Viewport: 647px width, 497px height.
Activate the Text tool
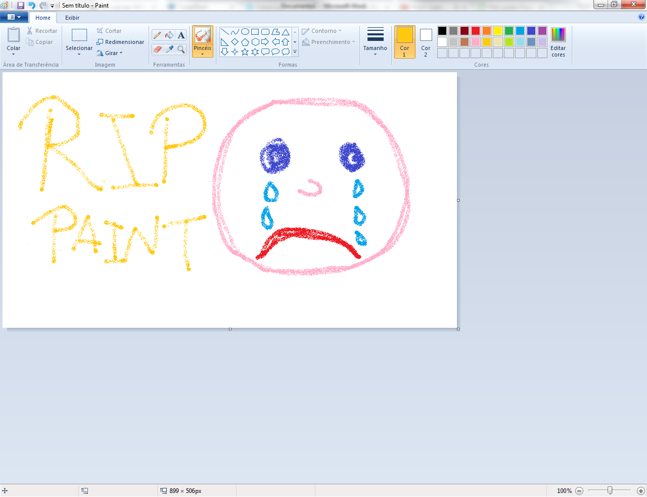point(181,35)
